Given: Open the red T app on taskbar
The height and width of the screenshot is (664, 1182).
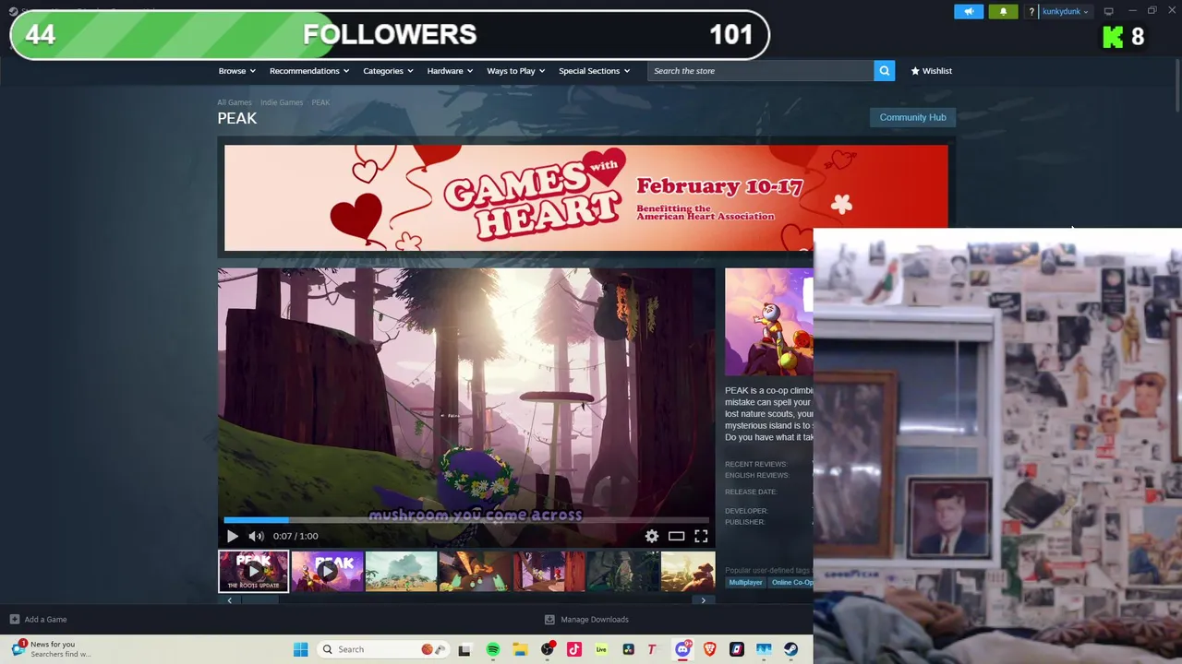Looking at the screenshot, I should [652, 649].
